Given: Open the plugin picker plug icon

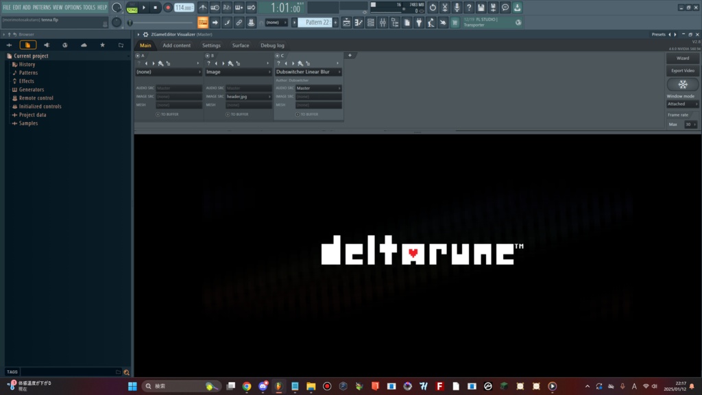Looking at the screenshot, I should click(x=419, y=23).
